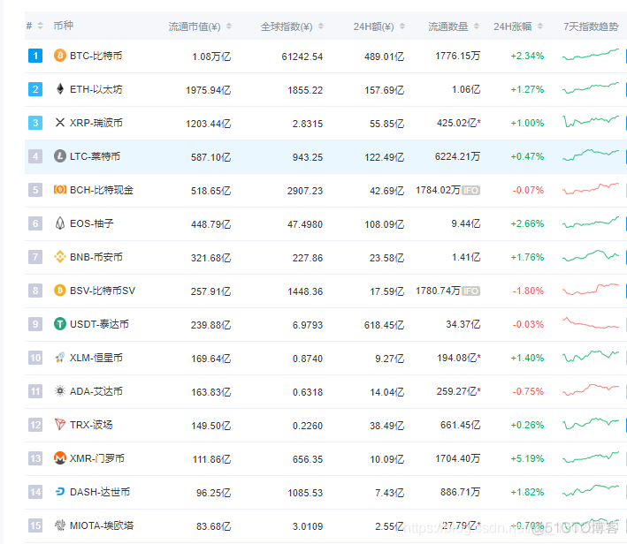This screenshot has height=544, width=627.
Task: Click the 7天指数趋势 column header
Action: click(x=591, y=26)
